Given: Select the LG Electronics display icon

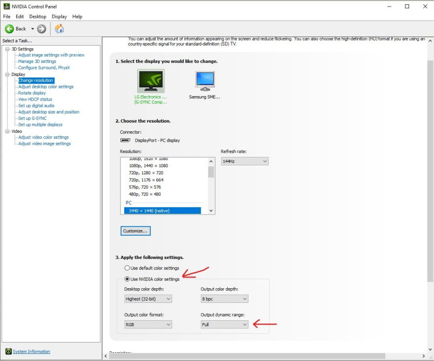Looking at the screenshot, I should click(151, 81).
